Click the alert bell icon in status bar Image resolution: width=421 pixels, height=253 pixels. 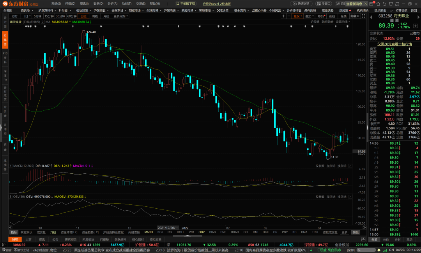(379, 250)
